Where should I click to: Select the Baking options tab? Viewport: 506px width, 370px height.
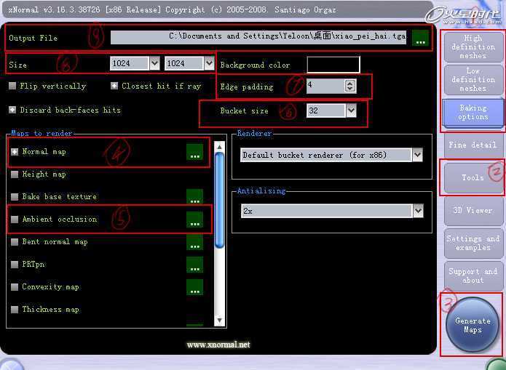pos(473,113)
